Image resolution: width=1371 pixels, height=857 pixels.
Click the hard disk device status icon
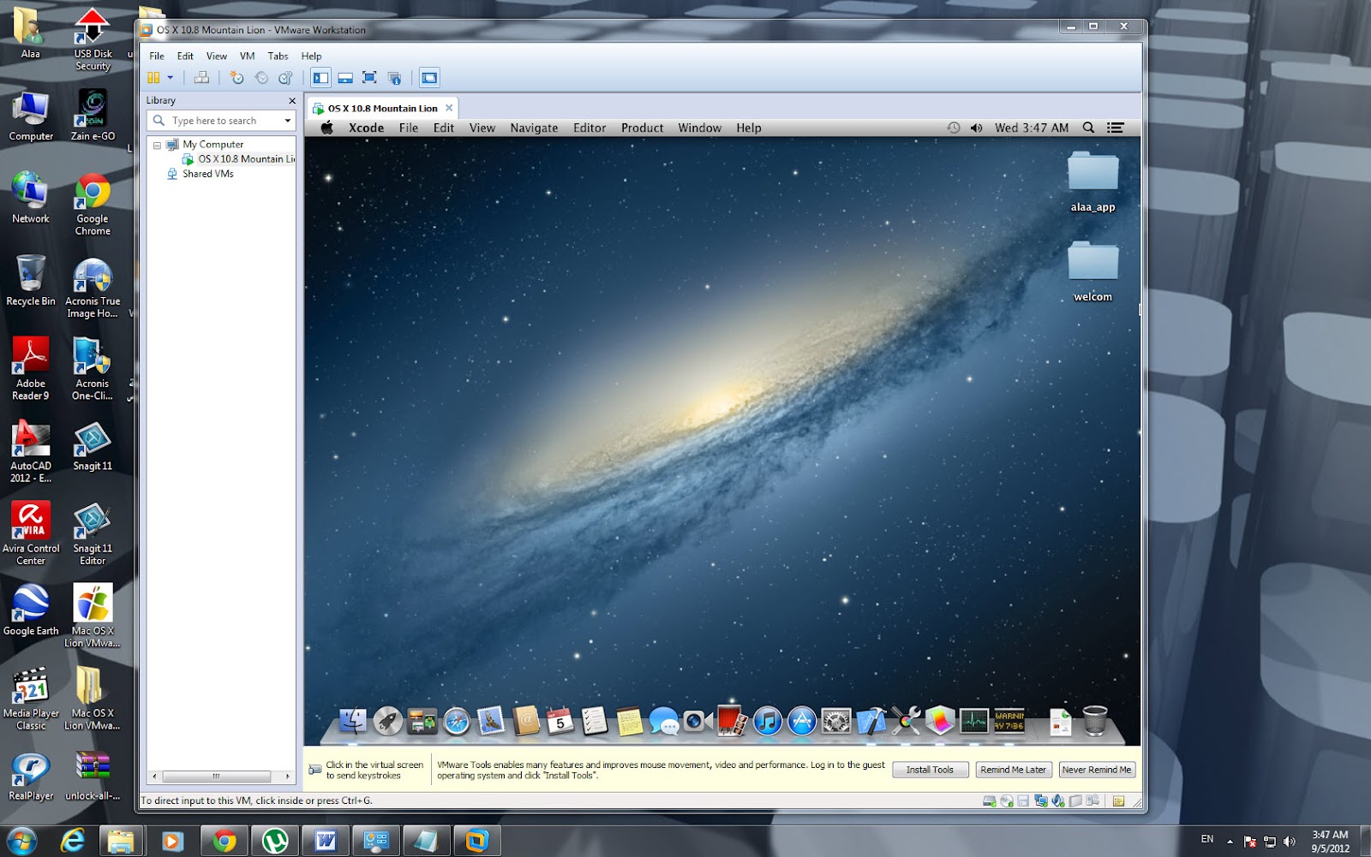(x=990, y=801)
